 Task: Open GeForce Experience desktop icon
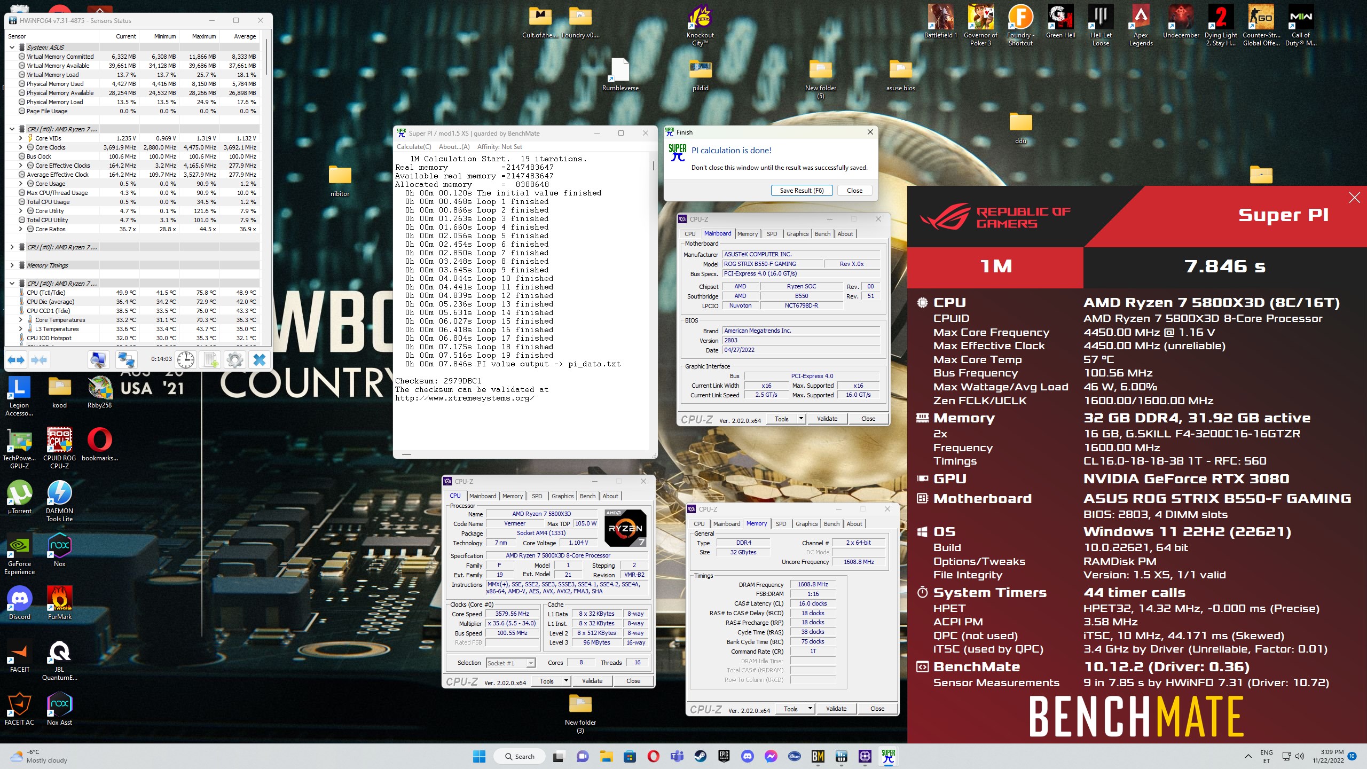click(20, 554)
